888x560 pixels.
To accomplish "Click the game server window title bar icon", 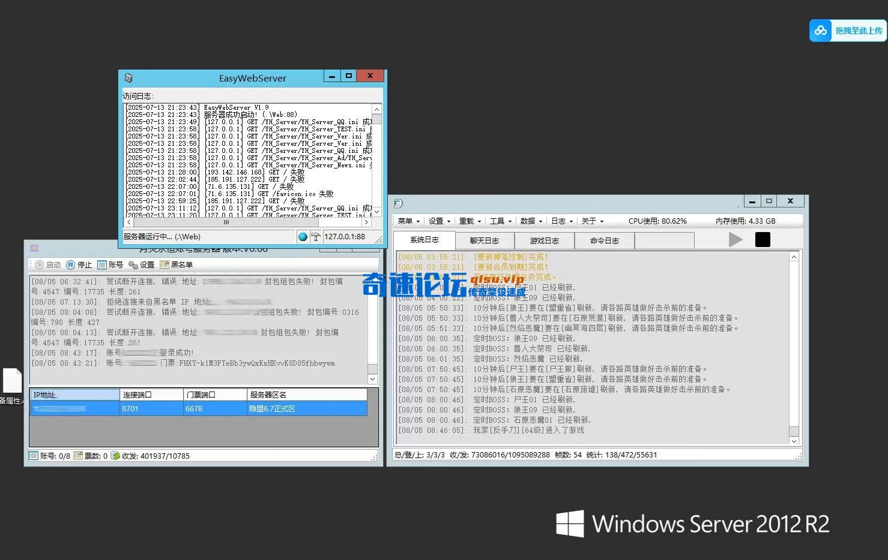I will (x=398, y=203).
